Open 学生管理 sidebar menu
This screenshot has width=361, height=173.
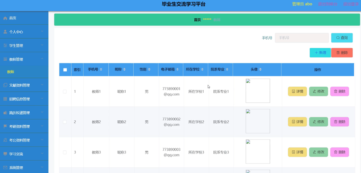click(x=24, y=46)
